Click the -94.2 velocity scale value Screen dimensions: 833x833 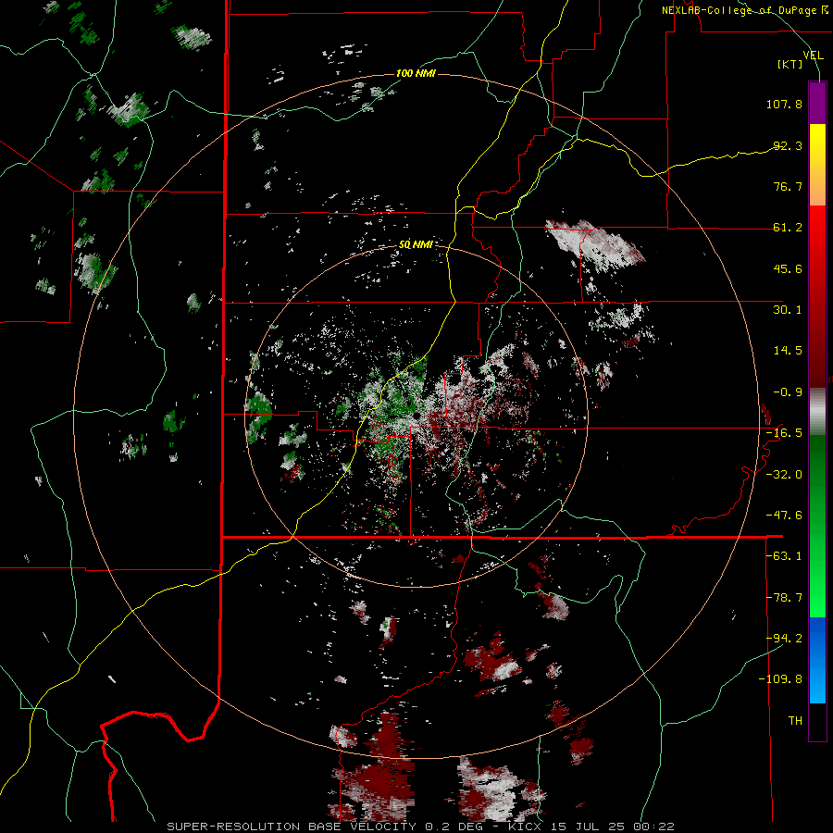[x=784, y=638]
